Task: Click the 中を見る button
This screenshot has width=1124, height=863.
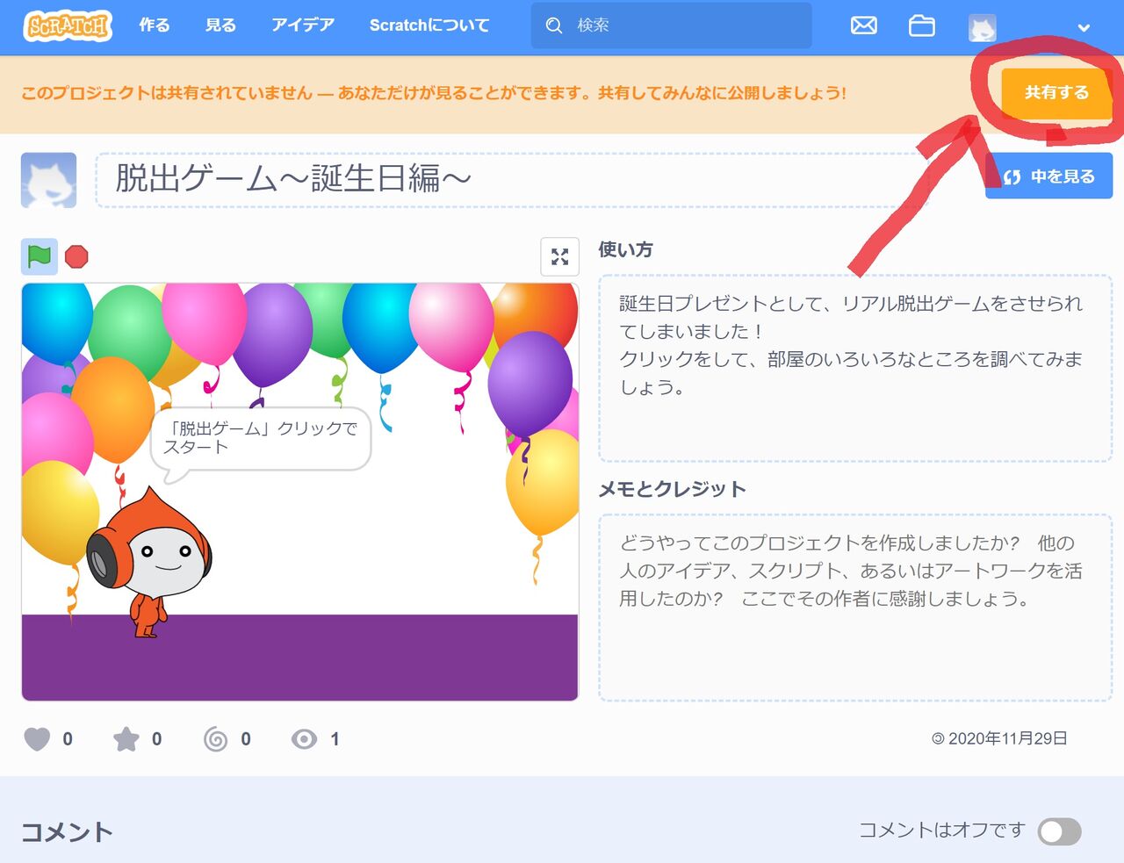Action: (x=1049, y=176)
